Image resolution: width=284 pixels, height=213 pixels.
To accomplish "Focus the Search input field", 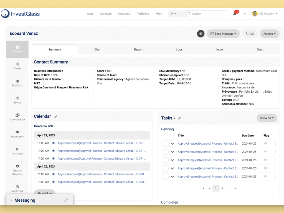I will (208, 14).
